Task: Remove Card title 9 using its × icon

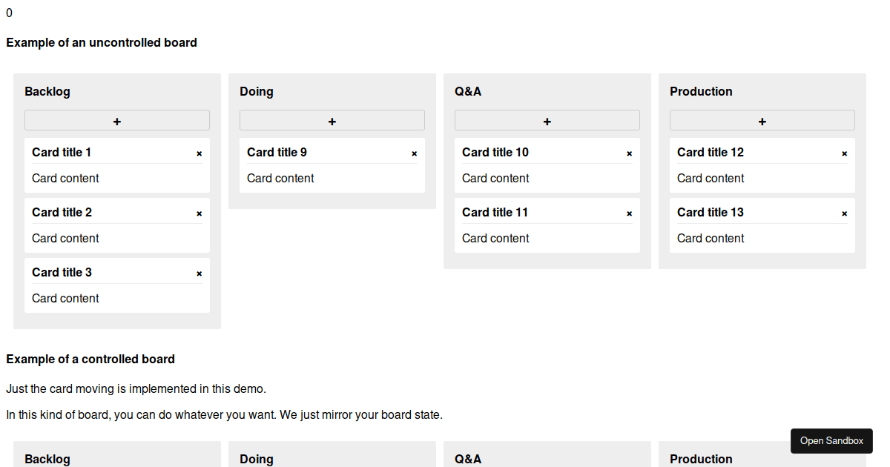Action: (414, 153)
